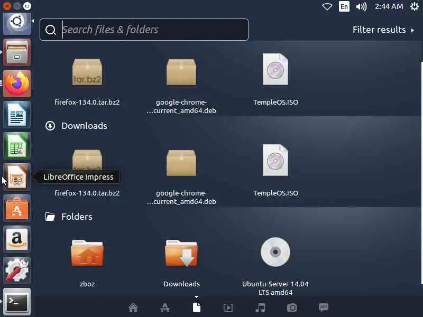Open the Terminal from launcher
This screenshot has width=423, height=317.
point(17,302)
